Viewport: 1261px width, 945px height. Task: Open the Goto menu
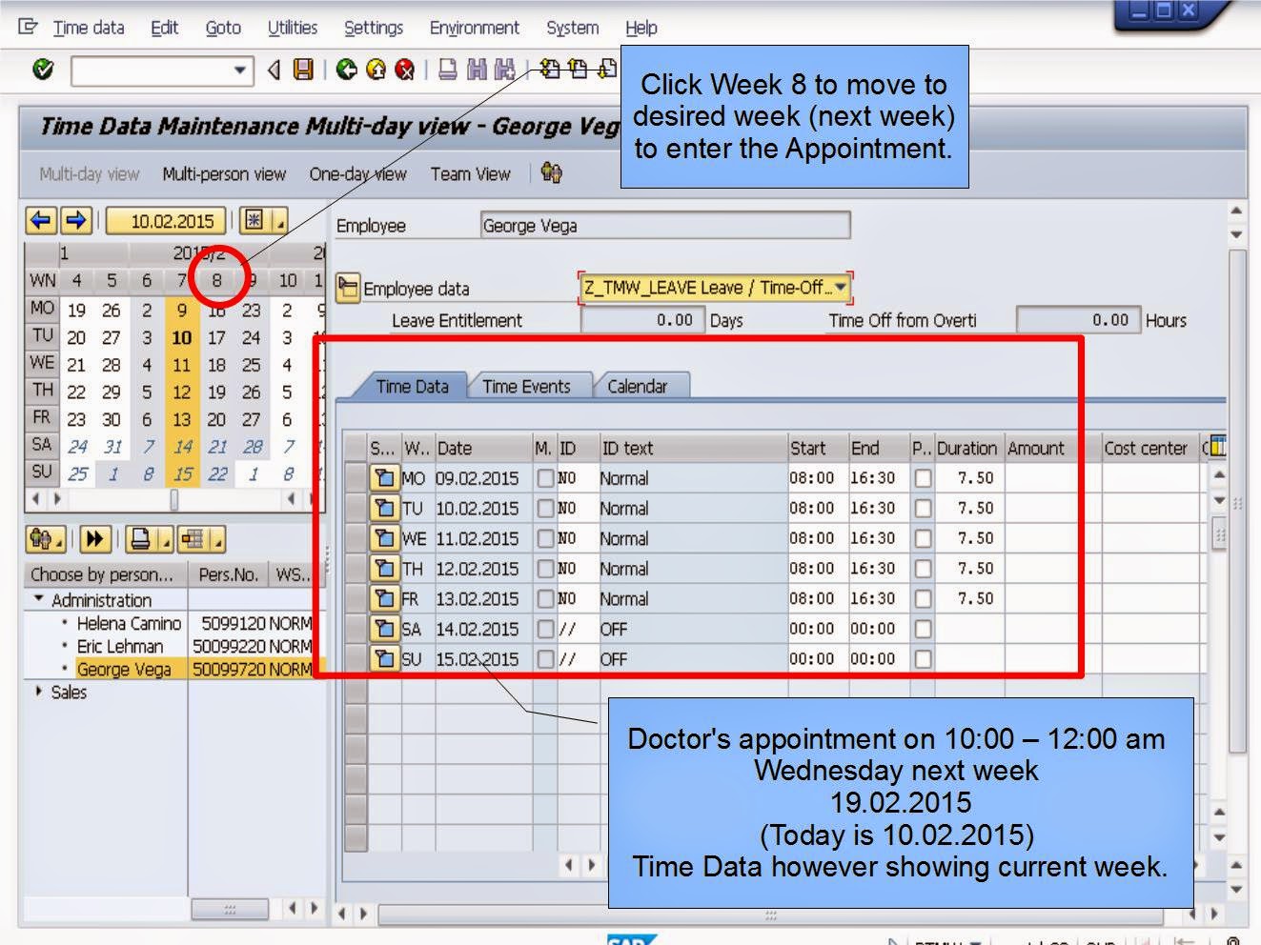pos(222,28)
